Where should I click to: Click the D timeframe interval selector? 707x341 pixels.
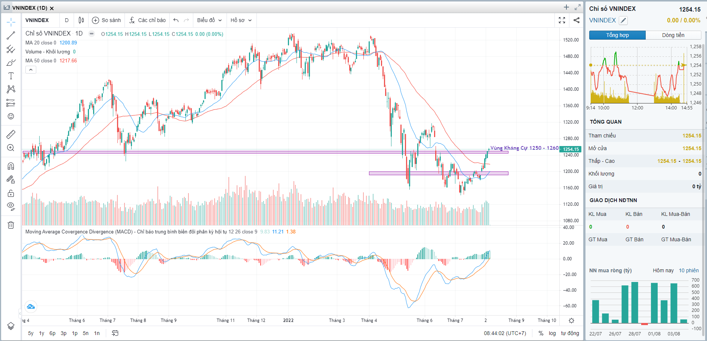(67, 20)
